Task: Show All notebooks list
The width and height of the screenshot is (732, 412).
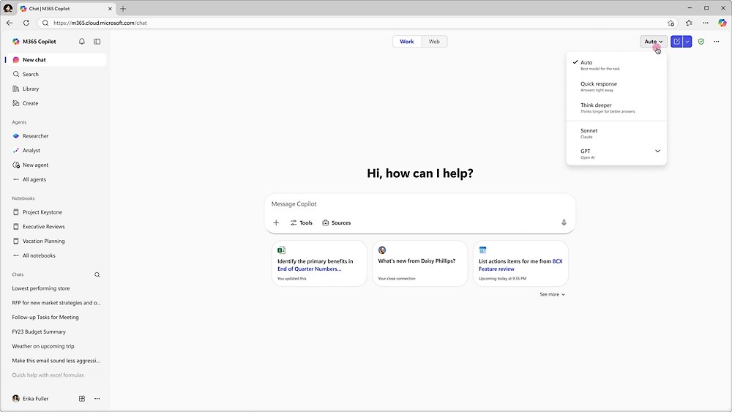Action: [56, 255]
